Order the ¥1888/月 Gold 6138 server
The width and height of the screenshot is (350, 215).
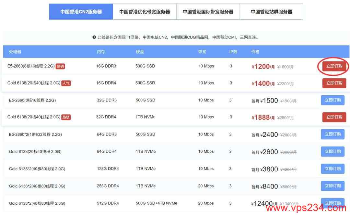click(x=334, y=117)
